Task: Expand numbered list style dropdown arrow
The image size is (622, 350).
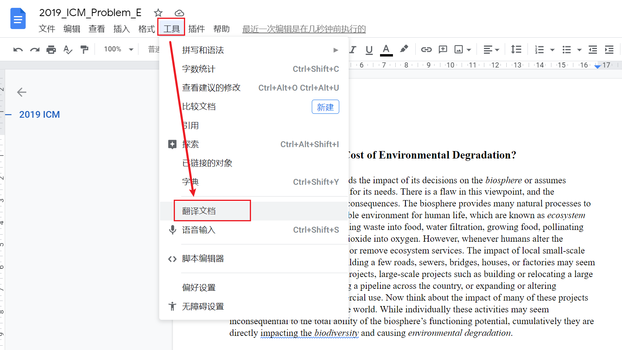Action: (x=552, y=50)
